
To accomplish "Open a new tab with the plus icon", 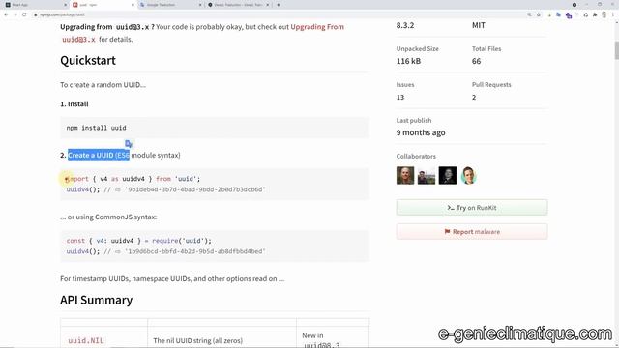I will click(279, 5).
